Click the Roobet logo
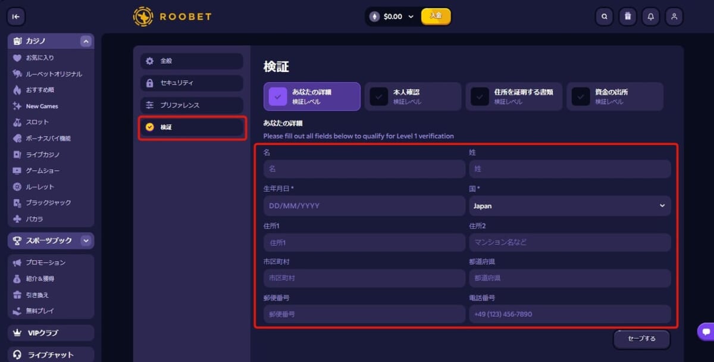Screen dimensions: 714x362 [x=172, y=17]
